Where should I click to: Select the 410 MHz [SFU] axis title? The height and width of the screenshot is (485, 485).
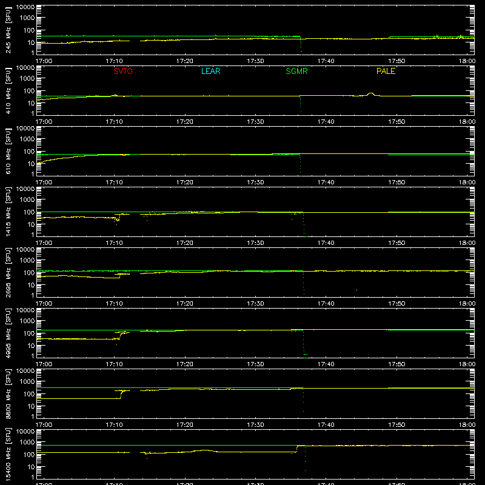8,90
